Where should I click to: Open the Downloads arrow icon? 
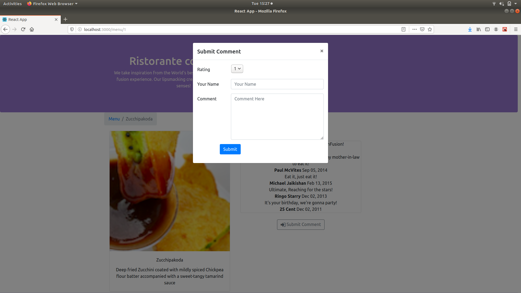[470, 29]
